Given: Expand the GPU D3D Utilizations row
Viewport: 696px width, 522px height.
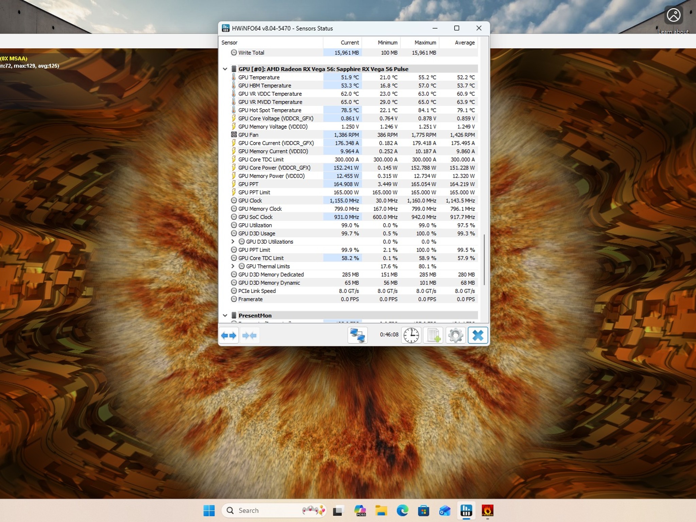Looking at the screenshot, I should tap(233, 242).
